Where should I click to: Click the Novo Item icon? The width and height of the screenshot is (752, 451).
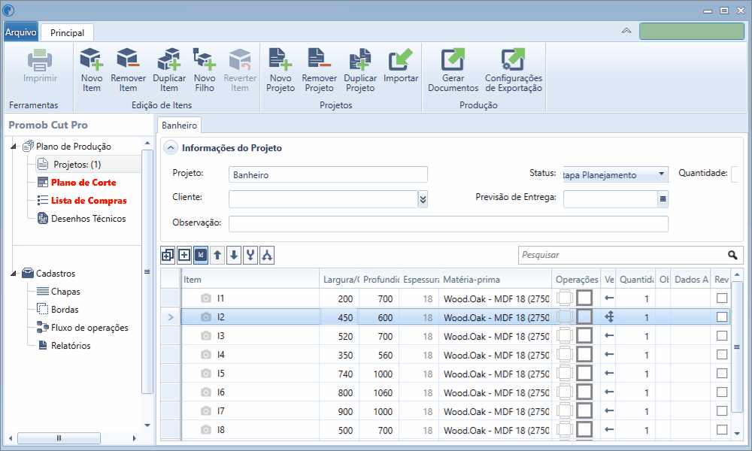(91, 59)
